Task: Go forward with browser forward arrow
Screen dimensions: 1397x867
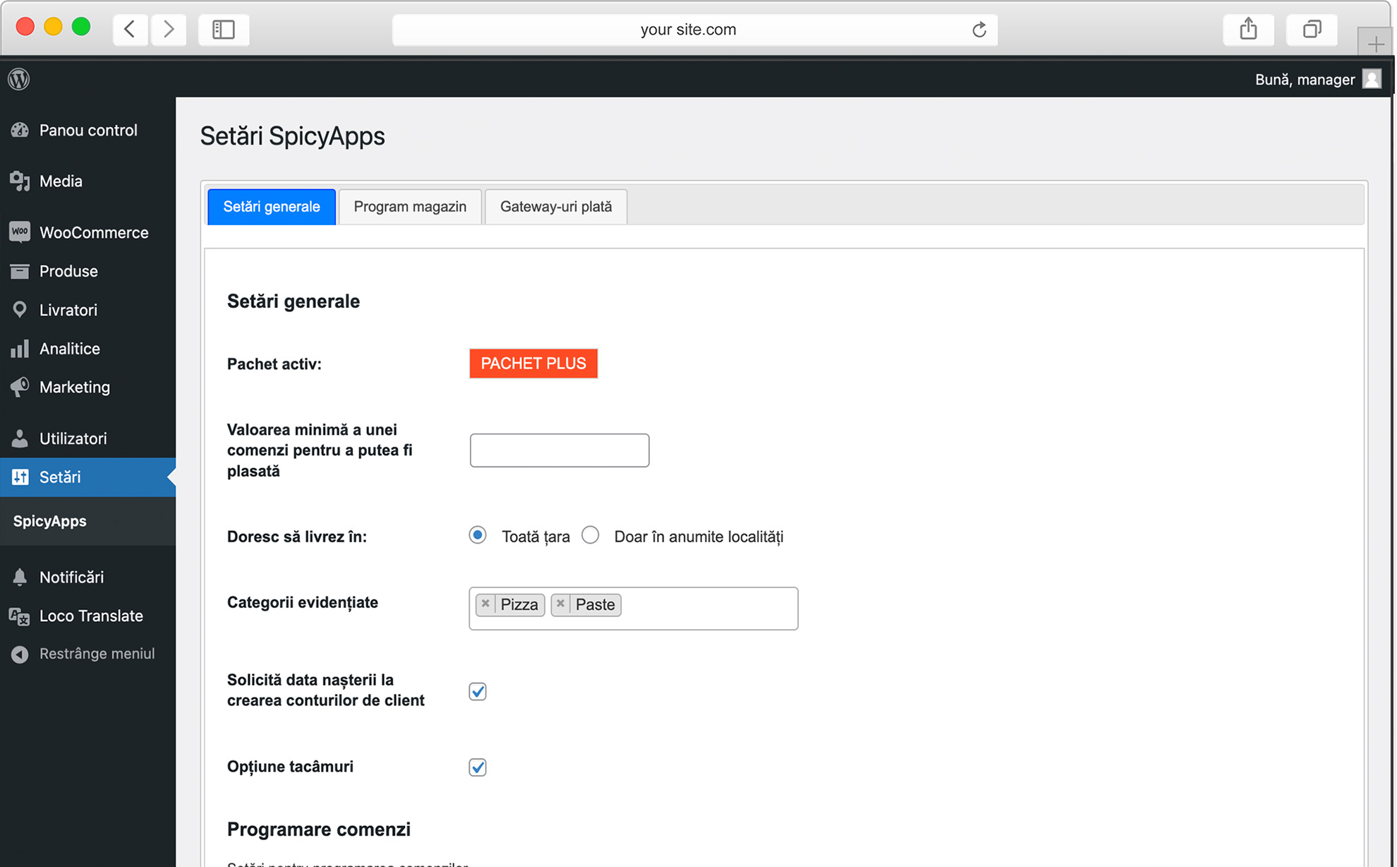Action: point(169,29)
